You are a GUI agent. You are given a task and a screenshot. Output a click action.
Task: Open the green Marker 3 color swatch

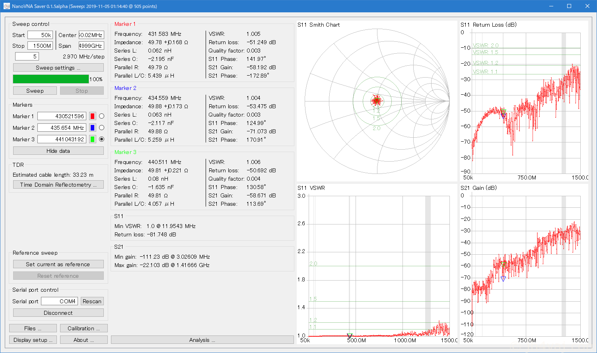[x=92, y=139]
